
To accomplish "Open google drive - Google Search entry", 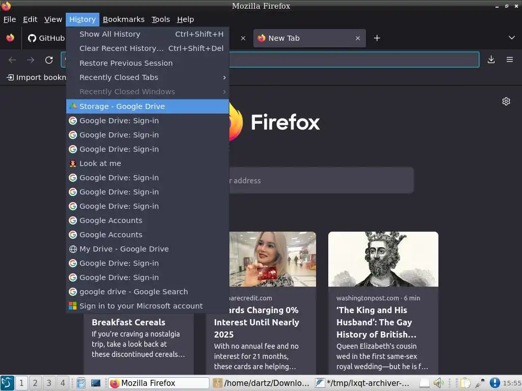I will [147, 292].
